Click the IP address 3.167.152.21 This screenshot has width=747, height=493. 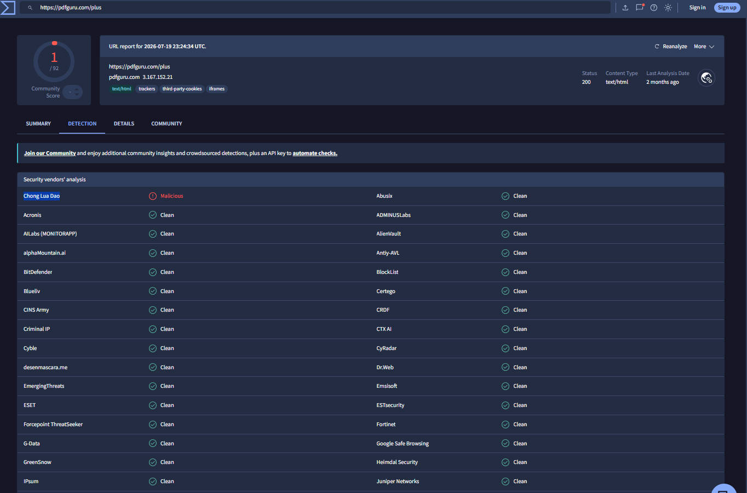click(x=158, y=77)
